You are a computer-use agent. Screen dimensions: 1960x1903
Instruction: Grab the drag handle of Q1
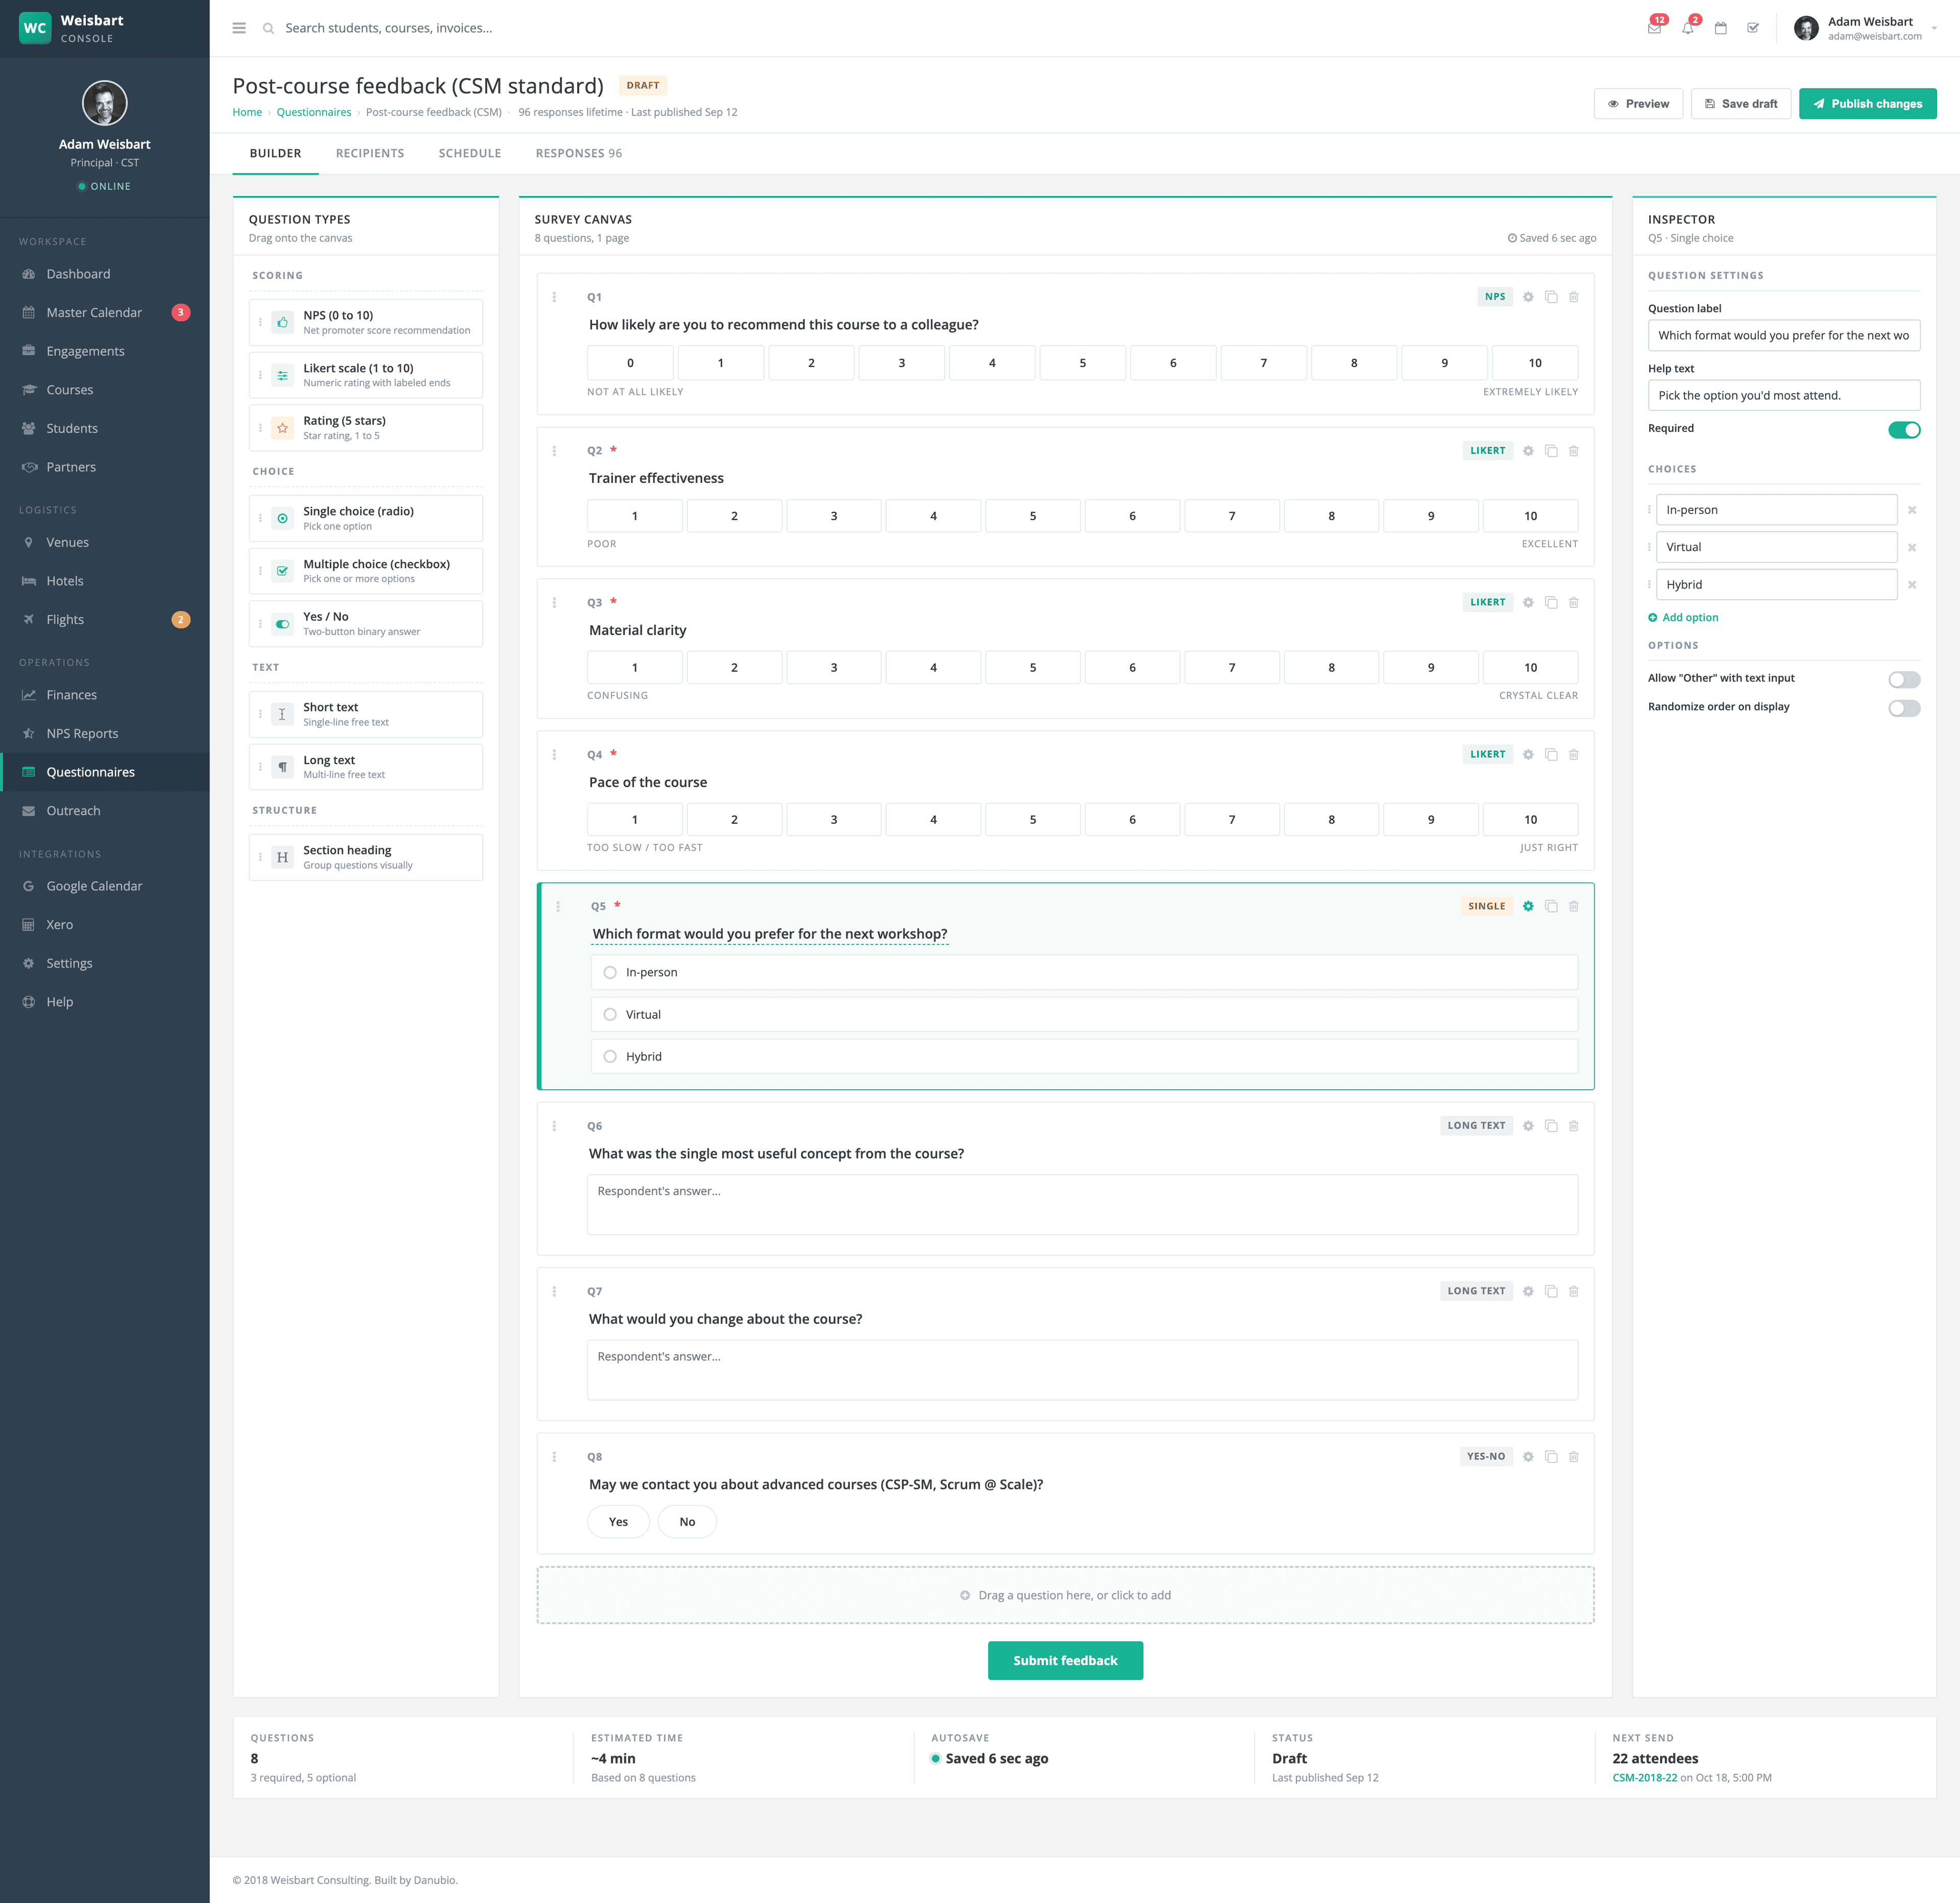click(x=554, y=297)
